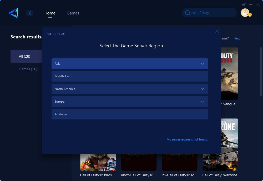Open the Vanguard game cover thumbnail

pos(229,73)
